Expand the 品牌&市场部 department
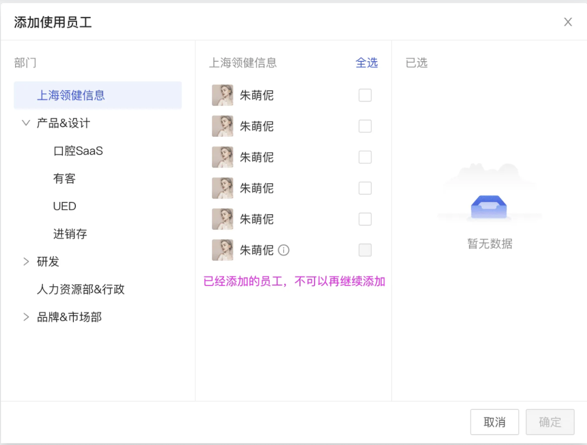 (x=26, y=317)
